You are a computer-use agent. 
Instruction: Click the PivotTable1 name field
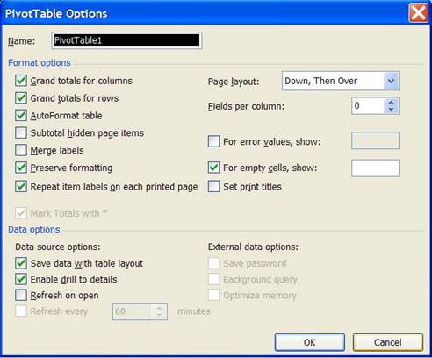tap(126, 40)
